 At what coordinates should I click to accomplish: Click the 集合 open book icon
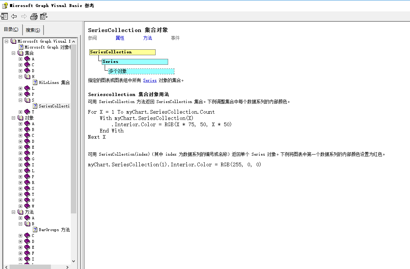click(20, 53)
